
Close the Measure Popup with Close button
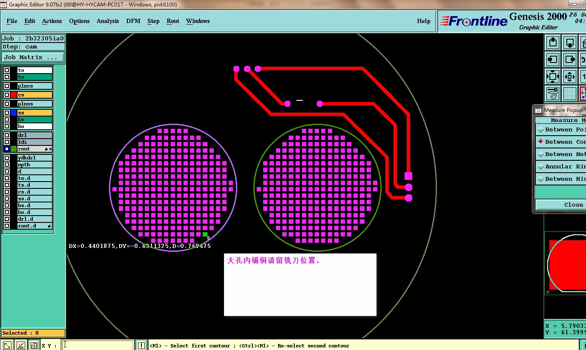tap(560, 205)
